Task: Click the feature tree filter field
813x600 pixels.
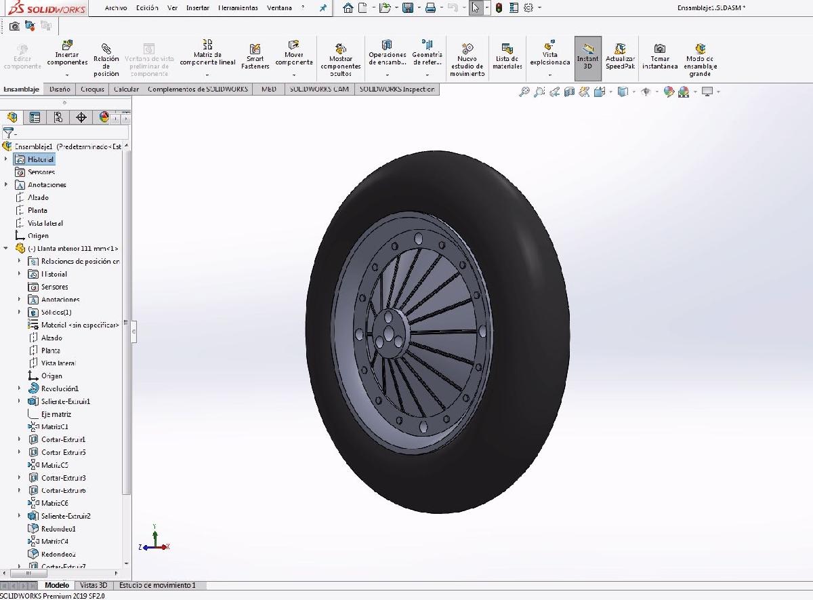Action: pyautogui.click(x=66, y=133)
